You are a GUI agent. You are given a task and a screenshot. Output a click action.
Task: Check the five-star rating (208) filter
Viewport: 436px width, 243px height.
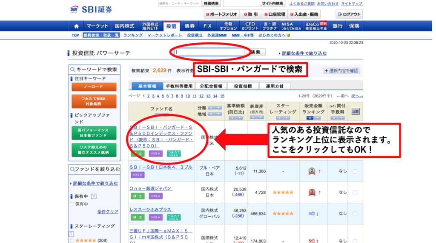[72, 240]
